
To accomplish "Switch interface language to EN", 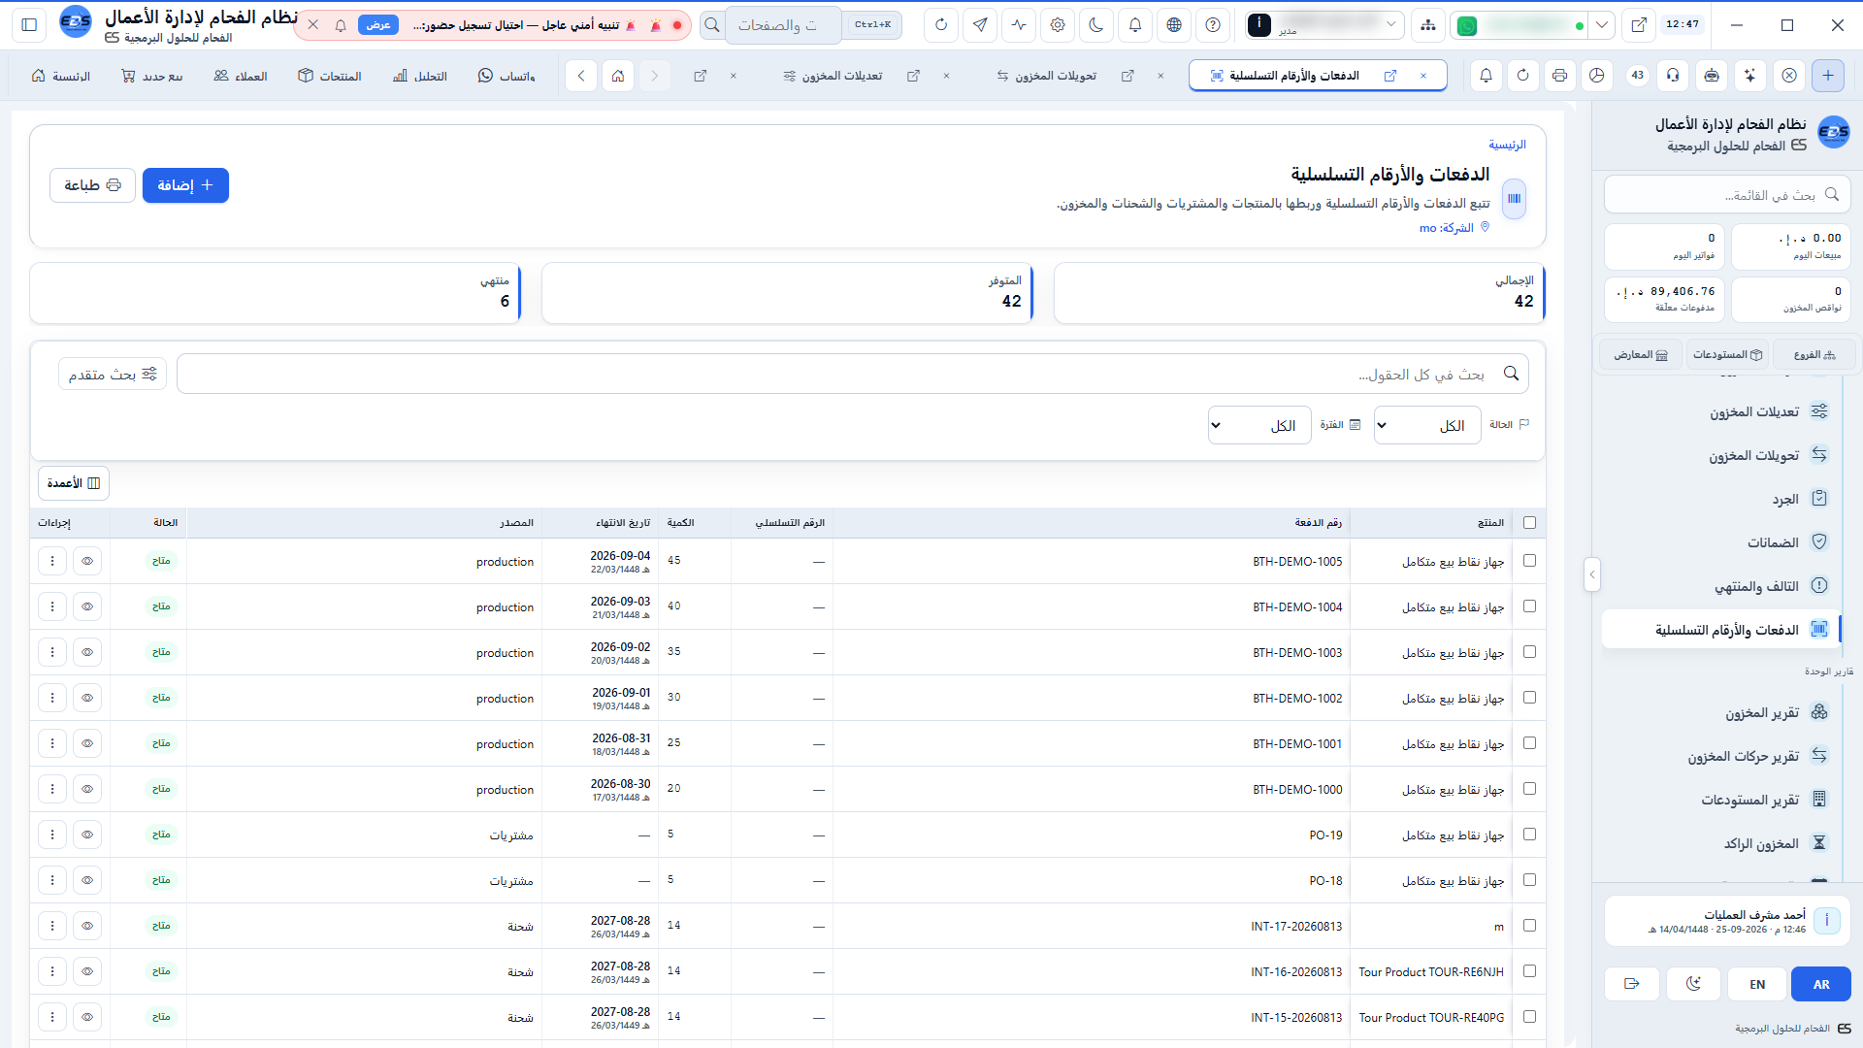I will coord(1757,984).
